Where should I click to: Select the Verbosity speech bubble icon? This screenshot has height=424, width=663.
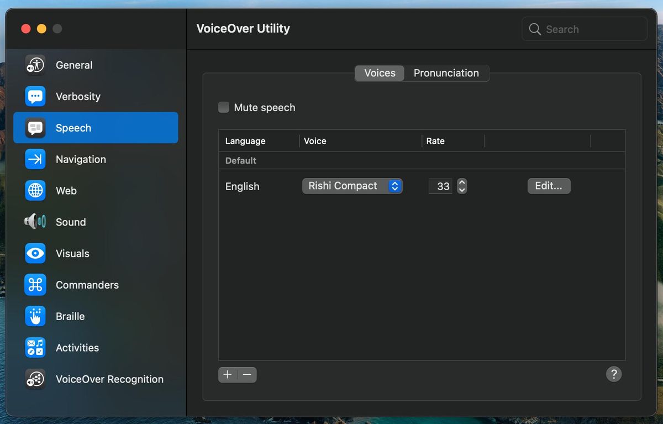click(35, 96)
